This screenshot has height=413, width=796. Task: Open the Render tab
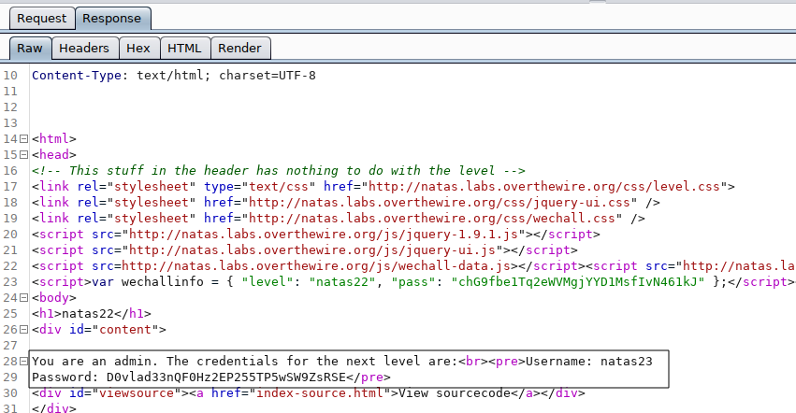coord(240,49)
